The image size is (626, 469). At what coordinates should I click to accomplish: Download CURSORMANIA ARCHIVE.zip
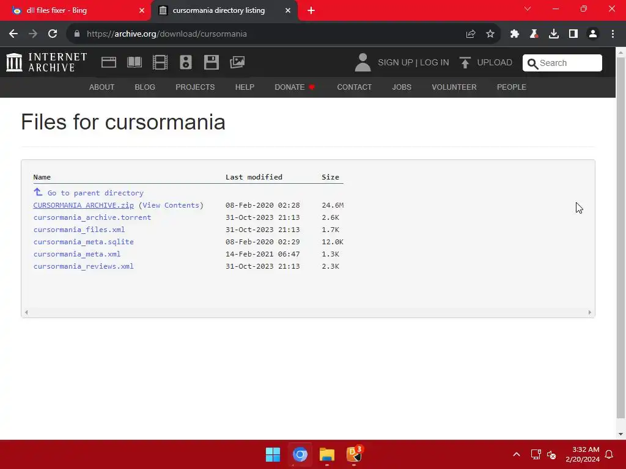[x=83, y=205]
